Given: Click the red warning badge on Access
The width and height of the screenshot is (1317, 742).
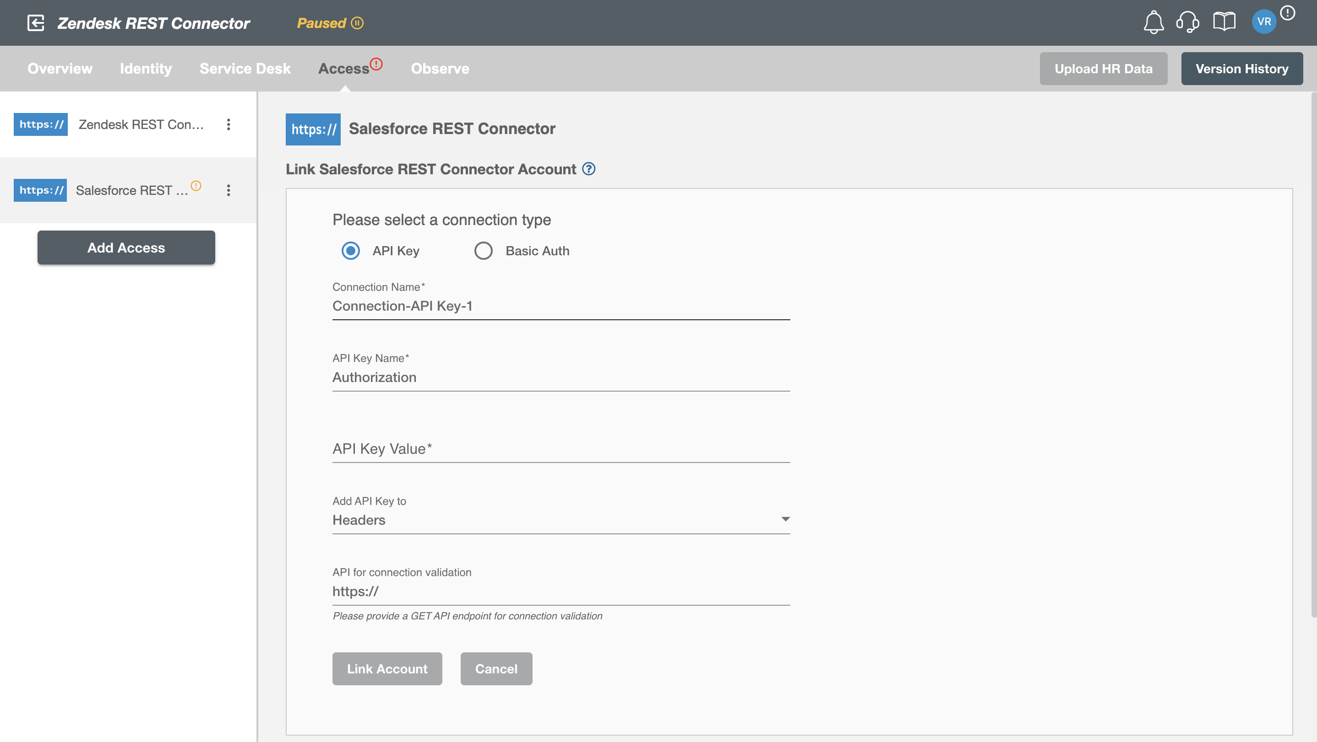Looking at the screenshot, I should coord(376,64).
